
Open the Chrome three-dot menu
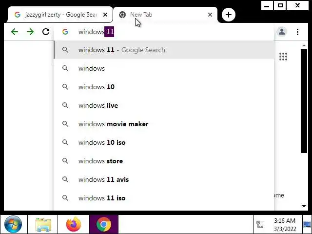[297, 32]
